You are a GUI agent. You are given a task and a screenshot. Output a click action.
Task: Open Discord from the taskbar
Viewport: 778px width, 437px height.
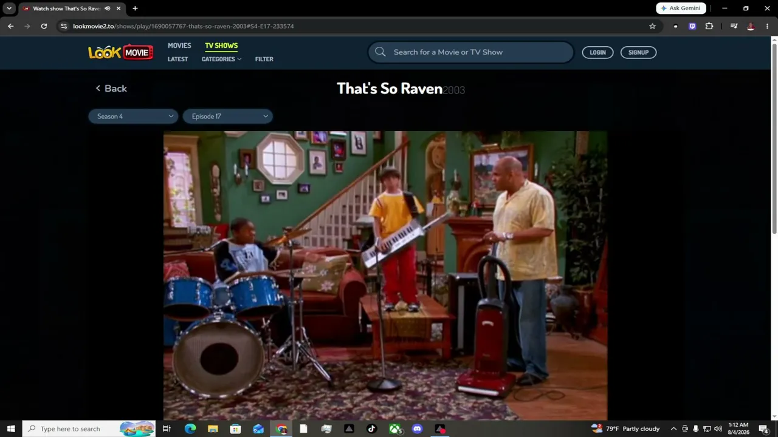click(417, 429)
